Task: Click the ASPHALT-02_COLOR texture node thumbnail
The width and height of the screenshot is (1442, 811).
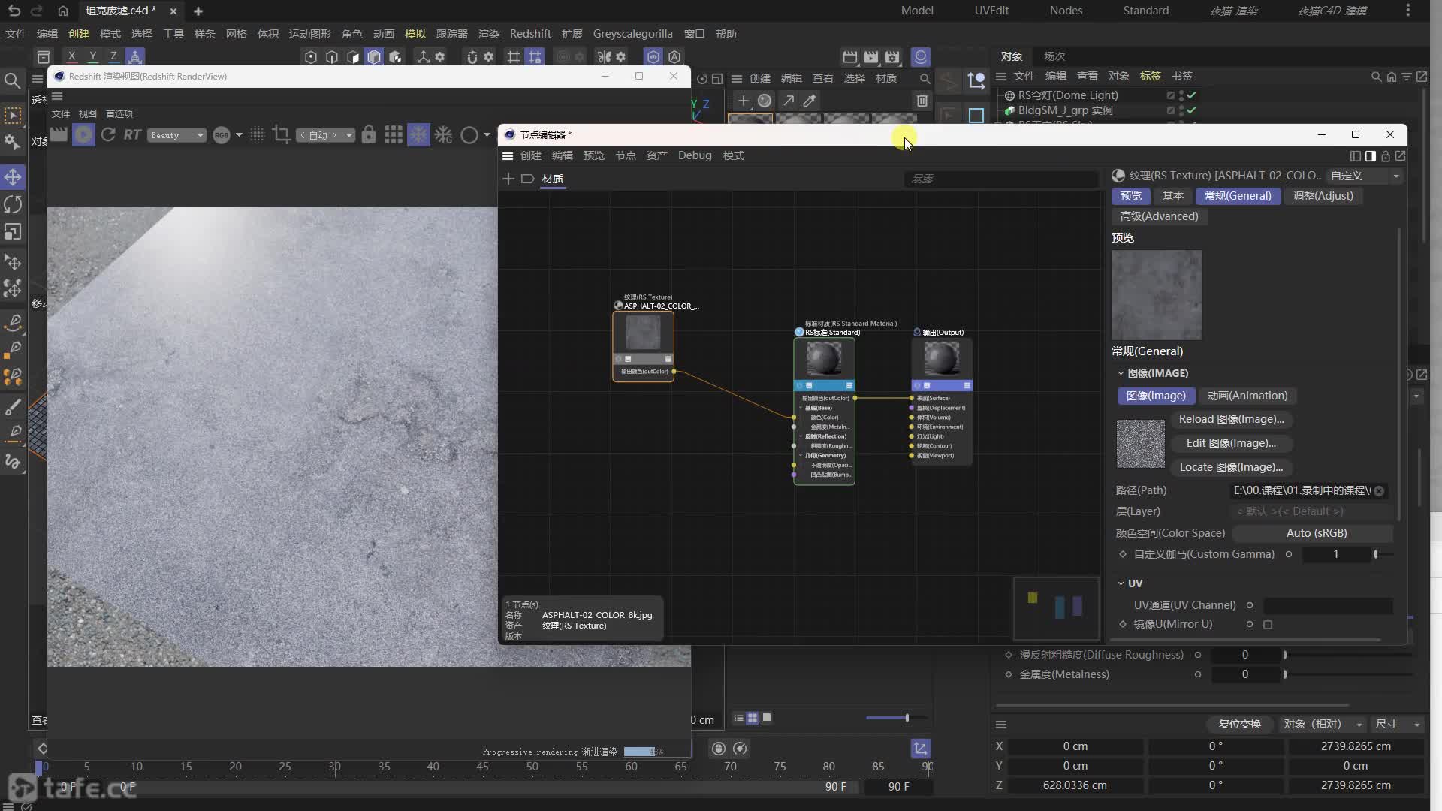Action: (643, 333)
